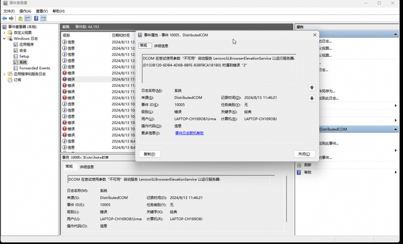This screenshot has width=403, height=244.
Task: Click 2024/8/13 11:46:21 record time in dialog
Action: tap(260, 98)
